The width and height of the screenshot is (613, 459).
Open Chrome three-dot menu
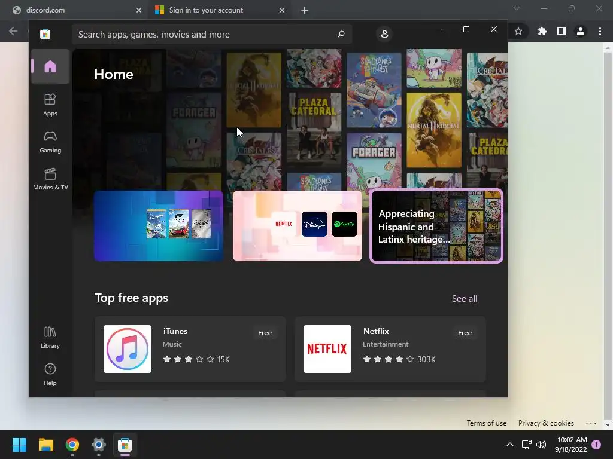coord(600,31)
